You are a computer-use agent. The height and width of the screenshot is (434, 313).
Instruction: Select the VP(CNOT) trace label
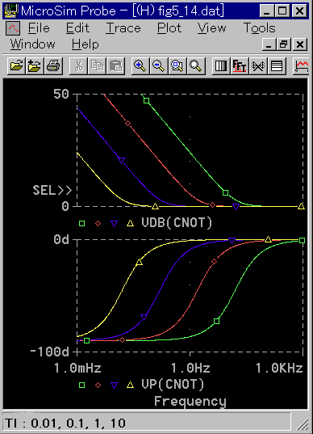point(173,384)
